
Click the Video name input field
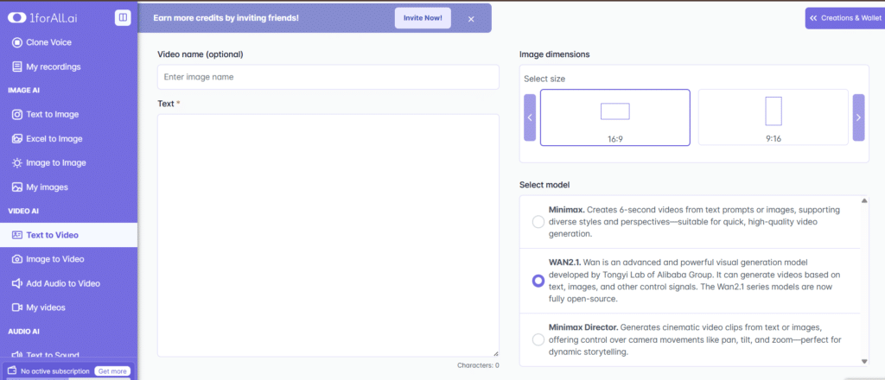click(x=328, y=77)
